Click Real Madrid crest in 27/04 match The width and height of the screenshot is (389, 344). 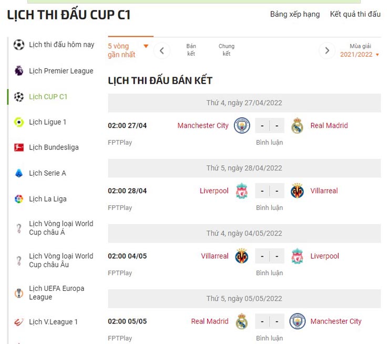(297, 126)
